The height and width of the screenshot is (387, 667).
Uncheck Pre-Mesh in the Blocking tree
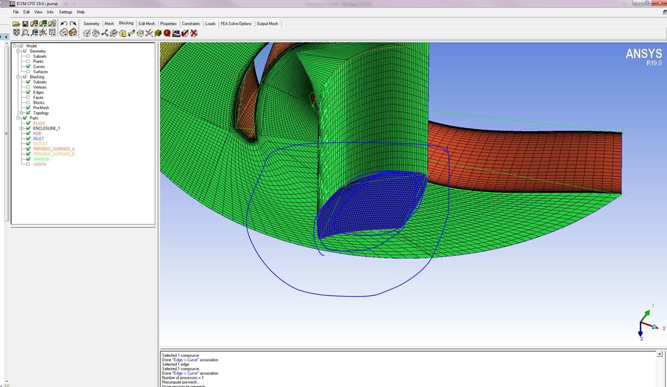[28, 108]
